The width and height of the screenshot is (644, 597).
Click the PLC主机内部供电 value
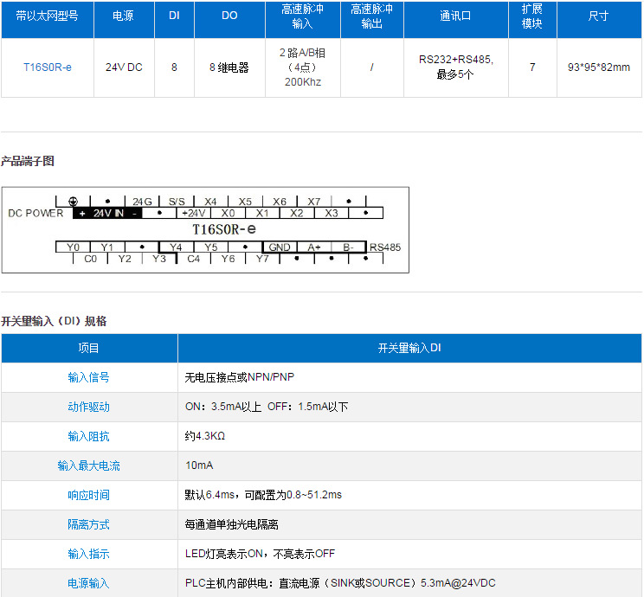[340, 583]
